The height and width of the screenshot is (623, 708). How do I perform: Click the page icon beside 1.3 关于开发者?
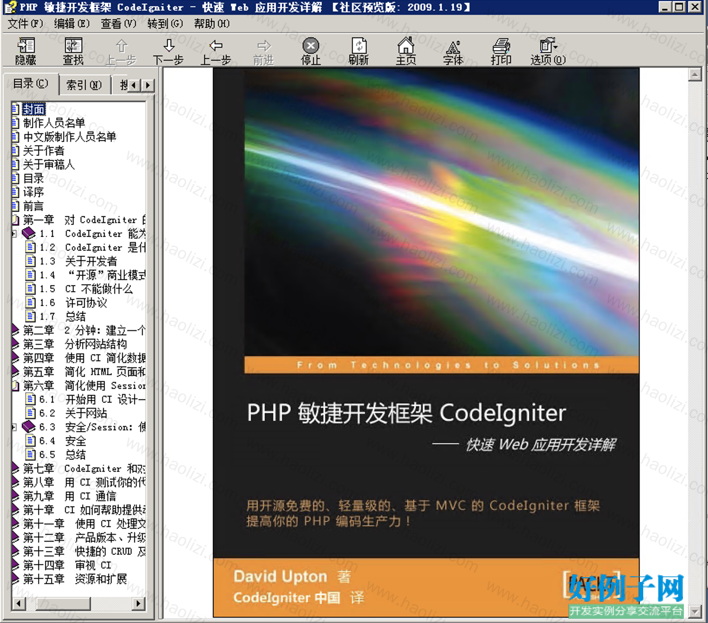(30, 261)
